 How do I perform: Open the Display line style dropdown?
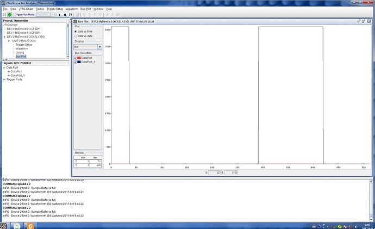[100, 47]
